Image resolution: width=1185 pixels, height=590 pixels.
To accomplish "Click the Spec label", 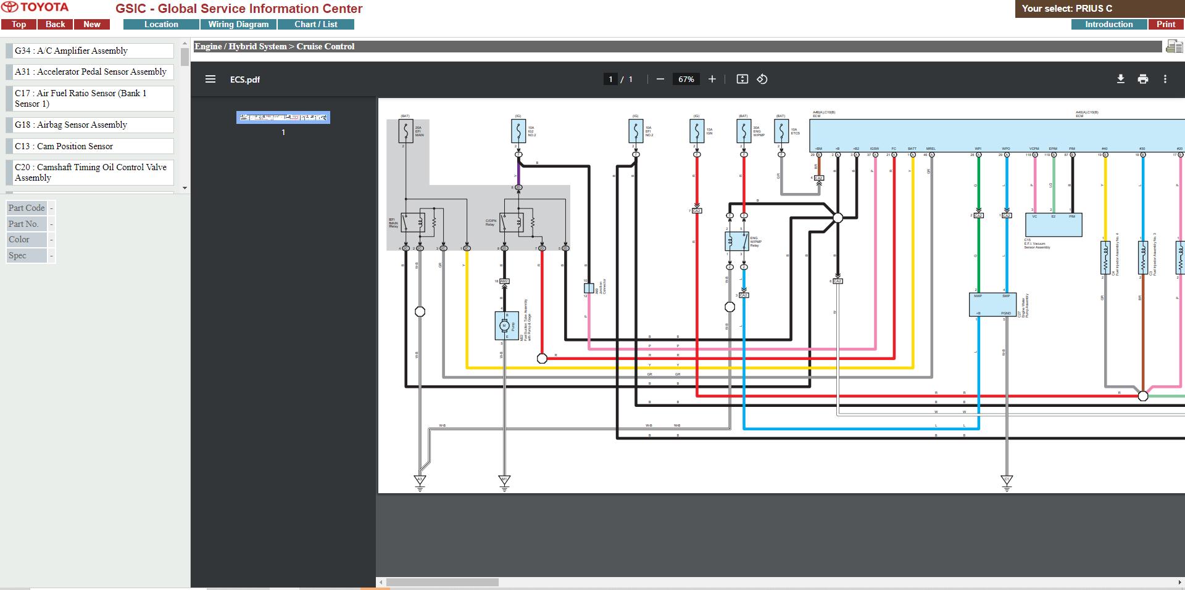I will point(27,255).
